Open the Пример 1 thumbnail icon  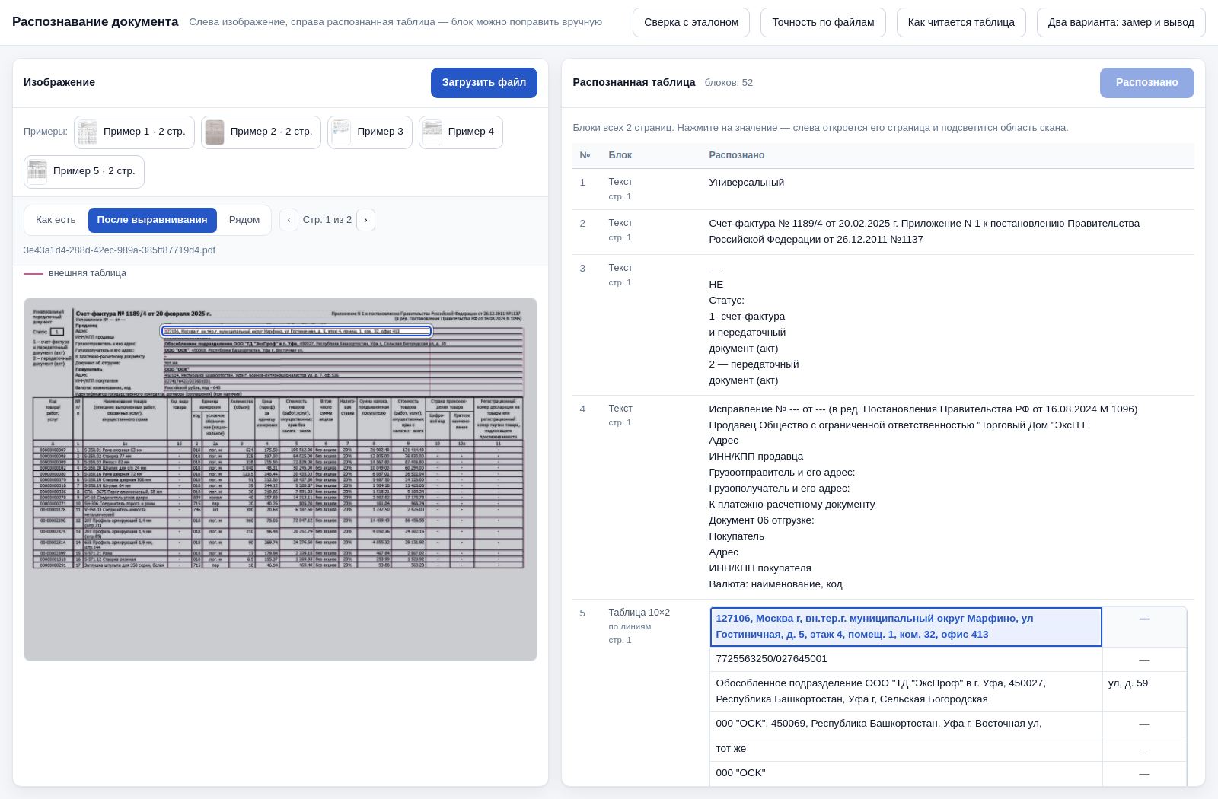click(88, 132)
